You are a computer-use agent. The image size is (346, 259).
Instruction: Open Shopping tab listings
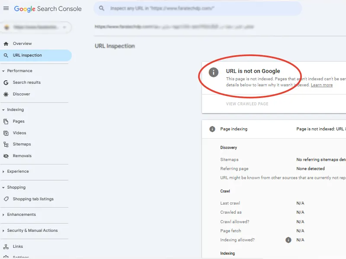tap(33, 199)
